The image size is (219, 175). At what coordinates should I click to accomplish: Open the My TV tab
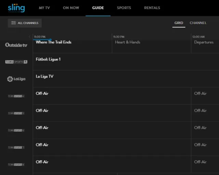point(44,8)
